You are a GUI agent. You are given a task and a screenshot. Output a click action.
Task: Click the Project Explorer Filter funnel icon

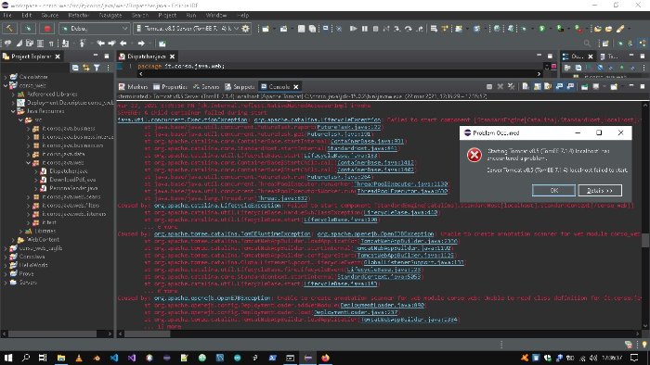click(x=97, y=68)
